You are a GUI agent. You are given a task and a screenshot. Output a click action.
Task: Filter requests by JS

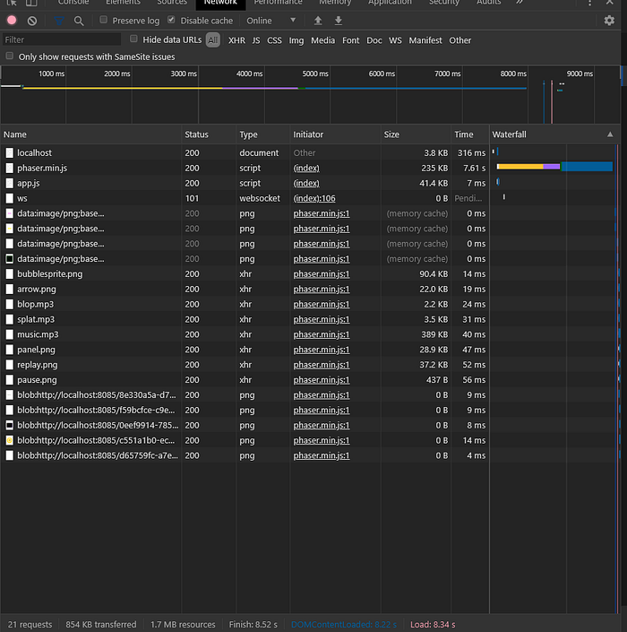point(256,40)
